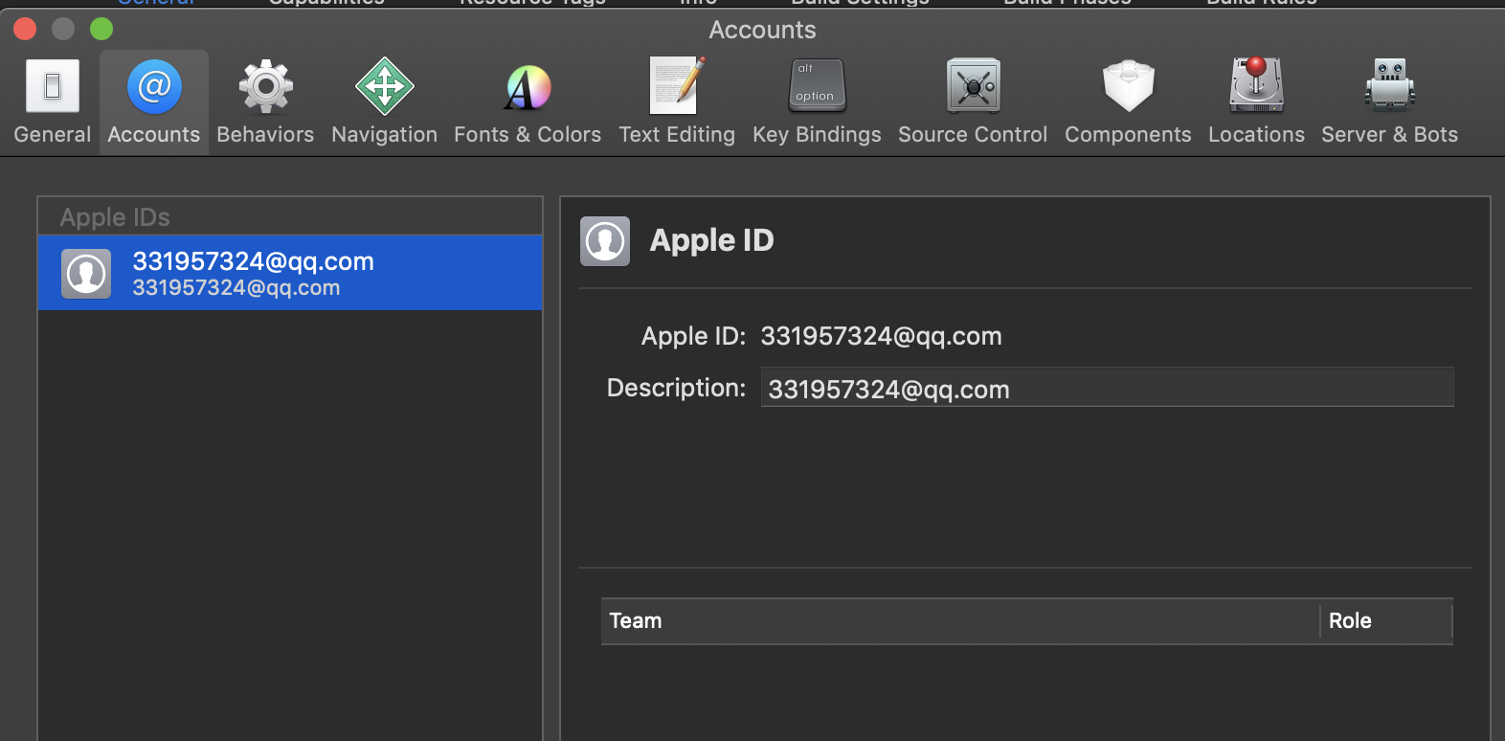Close the Accounts preferences window
Image resolution: width=1505 pixels, height=741 pixels.
click(x=25, y=30)
